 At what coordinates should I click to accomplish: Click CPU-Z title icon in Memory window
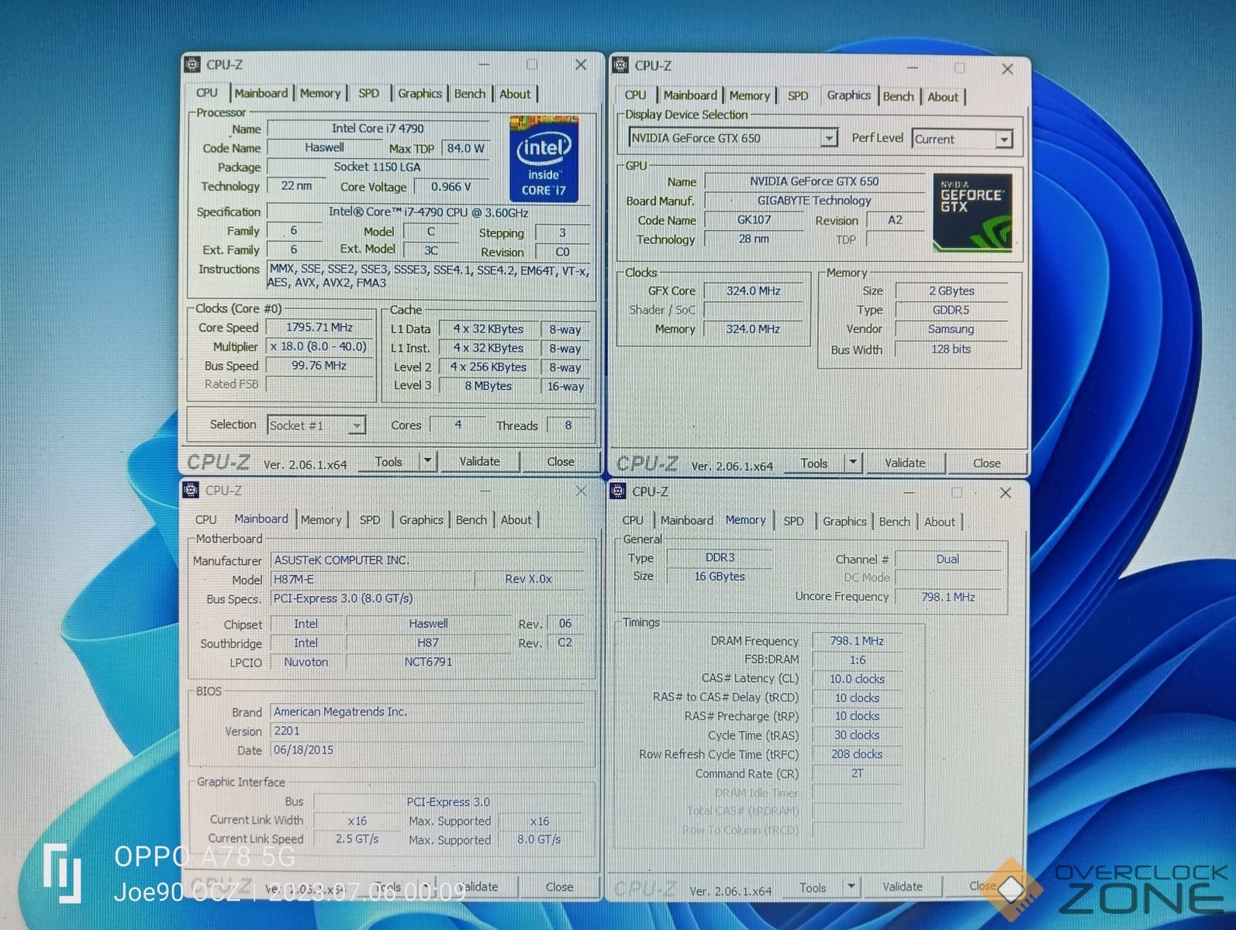tap(618, 491)
